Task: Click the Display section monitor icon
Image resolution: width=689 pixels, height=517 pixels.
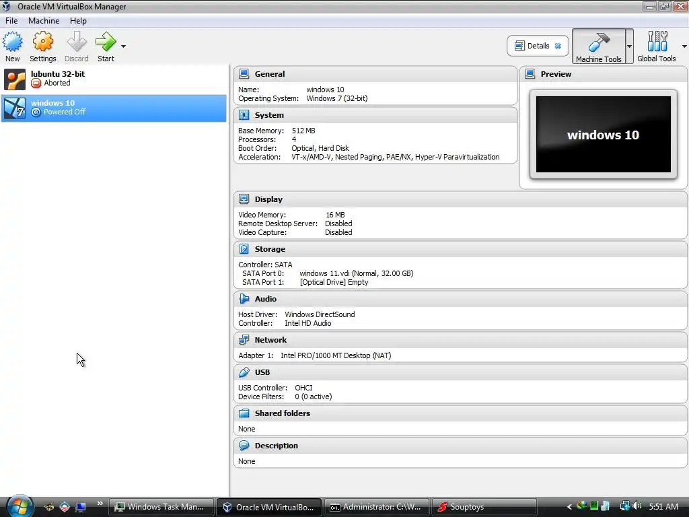Action: click(x=244, y=199)
